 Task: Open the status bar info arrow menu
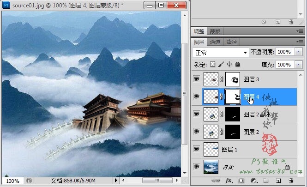coord(116,180)
